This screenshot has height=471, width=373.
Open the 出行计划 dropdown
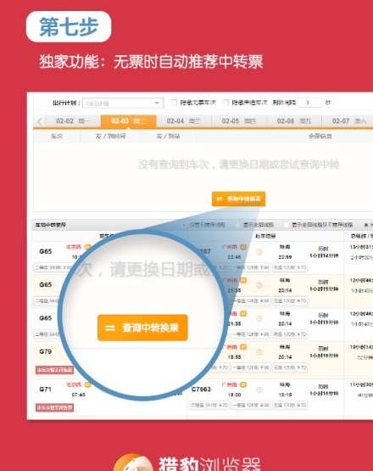[x=123, y=103]
